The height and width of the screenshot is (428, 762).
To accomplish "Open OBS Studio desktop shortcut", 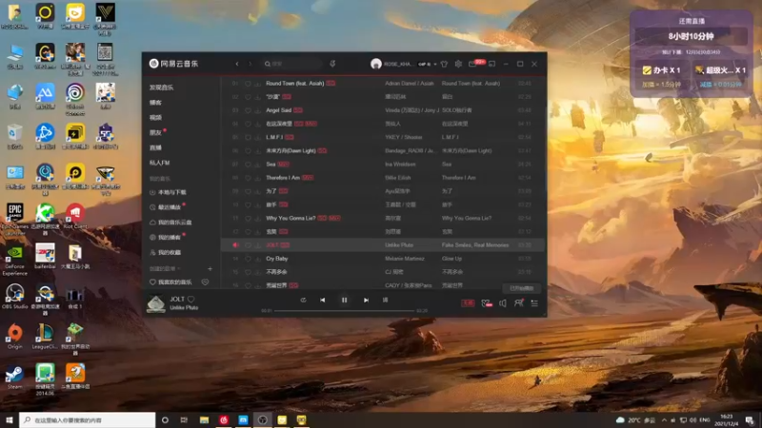I will coord(14,297).
